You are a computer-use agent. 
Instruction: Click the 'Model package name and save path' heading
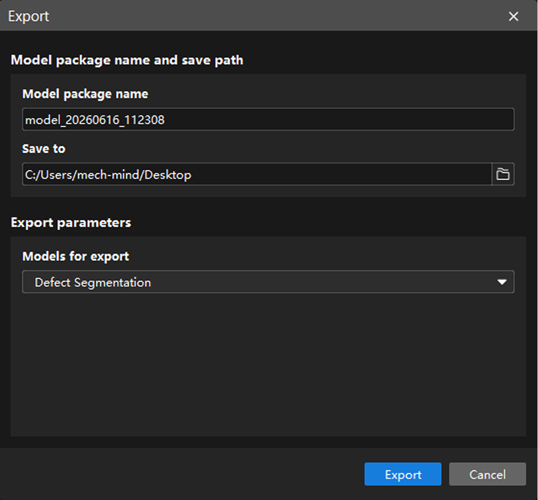pos(127,60)
